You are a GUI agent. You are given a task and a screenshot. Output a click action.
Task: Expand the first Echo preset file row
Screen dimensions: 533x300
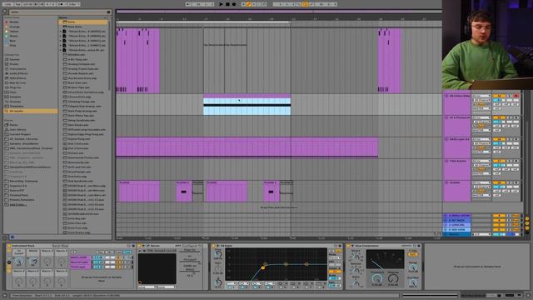pyautogui.click(x=61, y=32)
